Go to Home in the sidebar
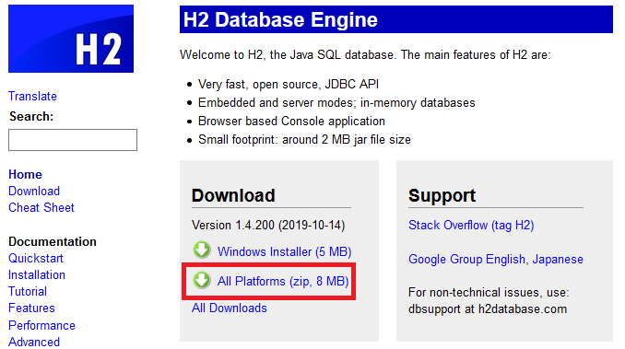The image size is (625, 349). (x=25, y=174)
